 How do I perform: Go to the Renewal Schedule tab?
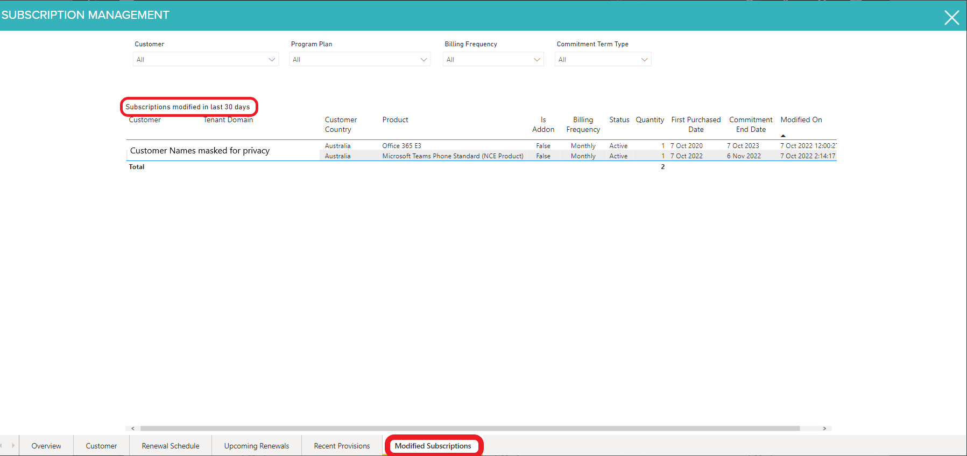click(171, 446)
